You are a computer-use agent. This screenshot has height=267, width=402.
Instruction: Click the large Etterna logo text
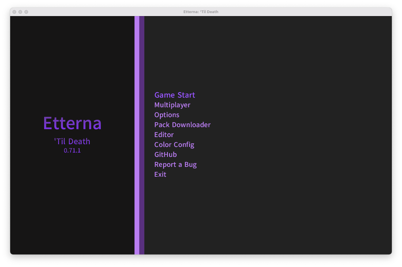(x=72, y=123)
